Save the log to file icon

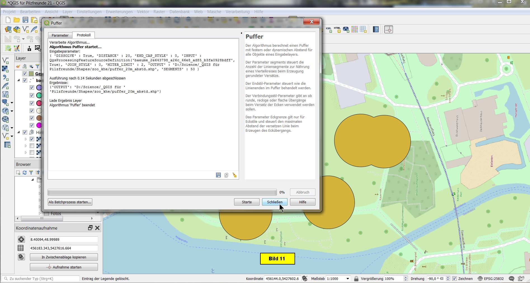coord(218,175)
